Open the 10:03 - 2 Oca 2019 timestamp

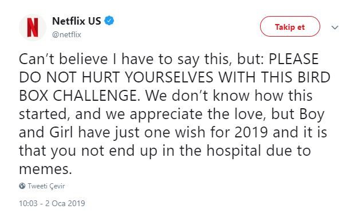pos(52,203)
